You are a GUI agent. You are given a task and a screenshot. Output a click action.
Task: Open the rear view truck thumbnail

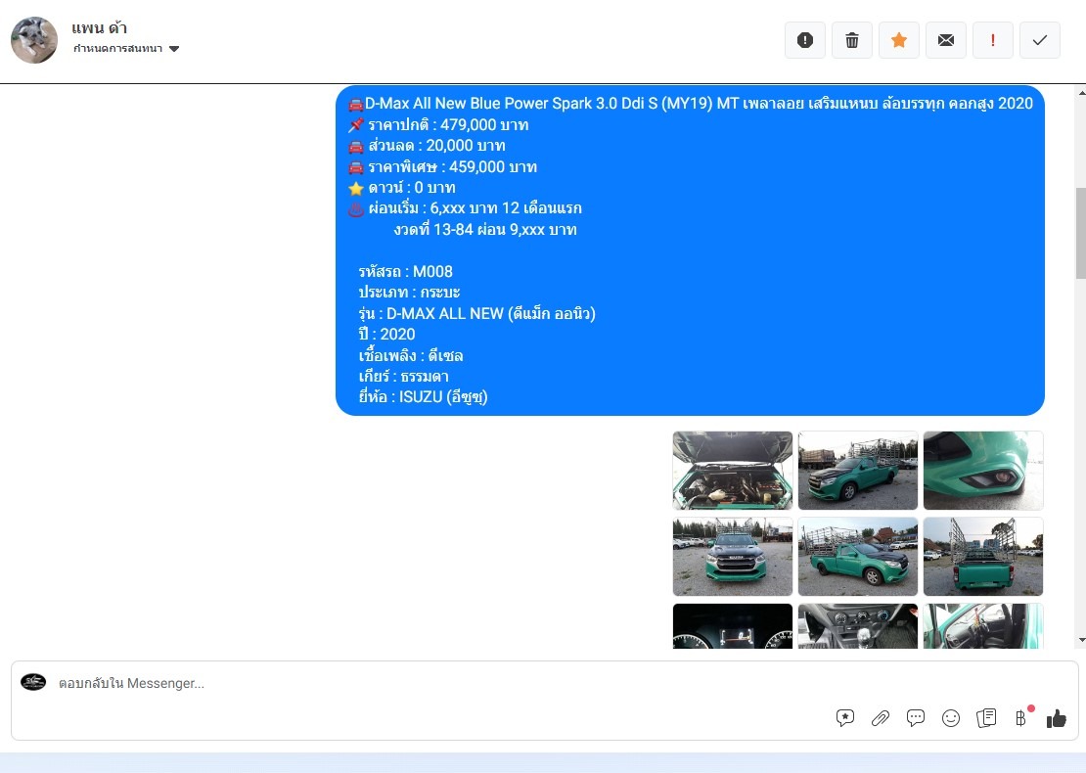pyautogui.click(x=983, y=556)
